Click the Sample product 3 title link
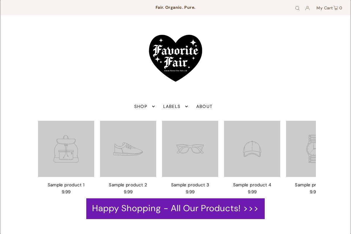The width and height of the screenshot is (351, 234). [190, 185]
